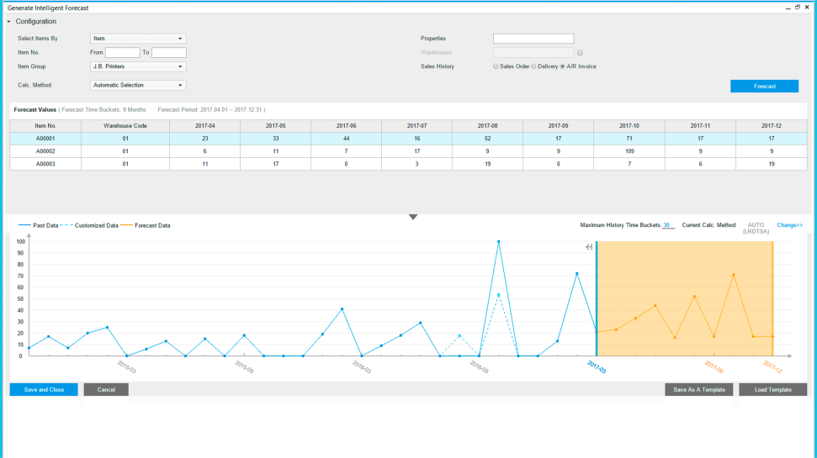This screenshot has width=817, height=458.
Task: Select row for item A00002
Action: (x=45, y=151)
